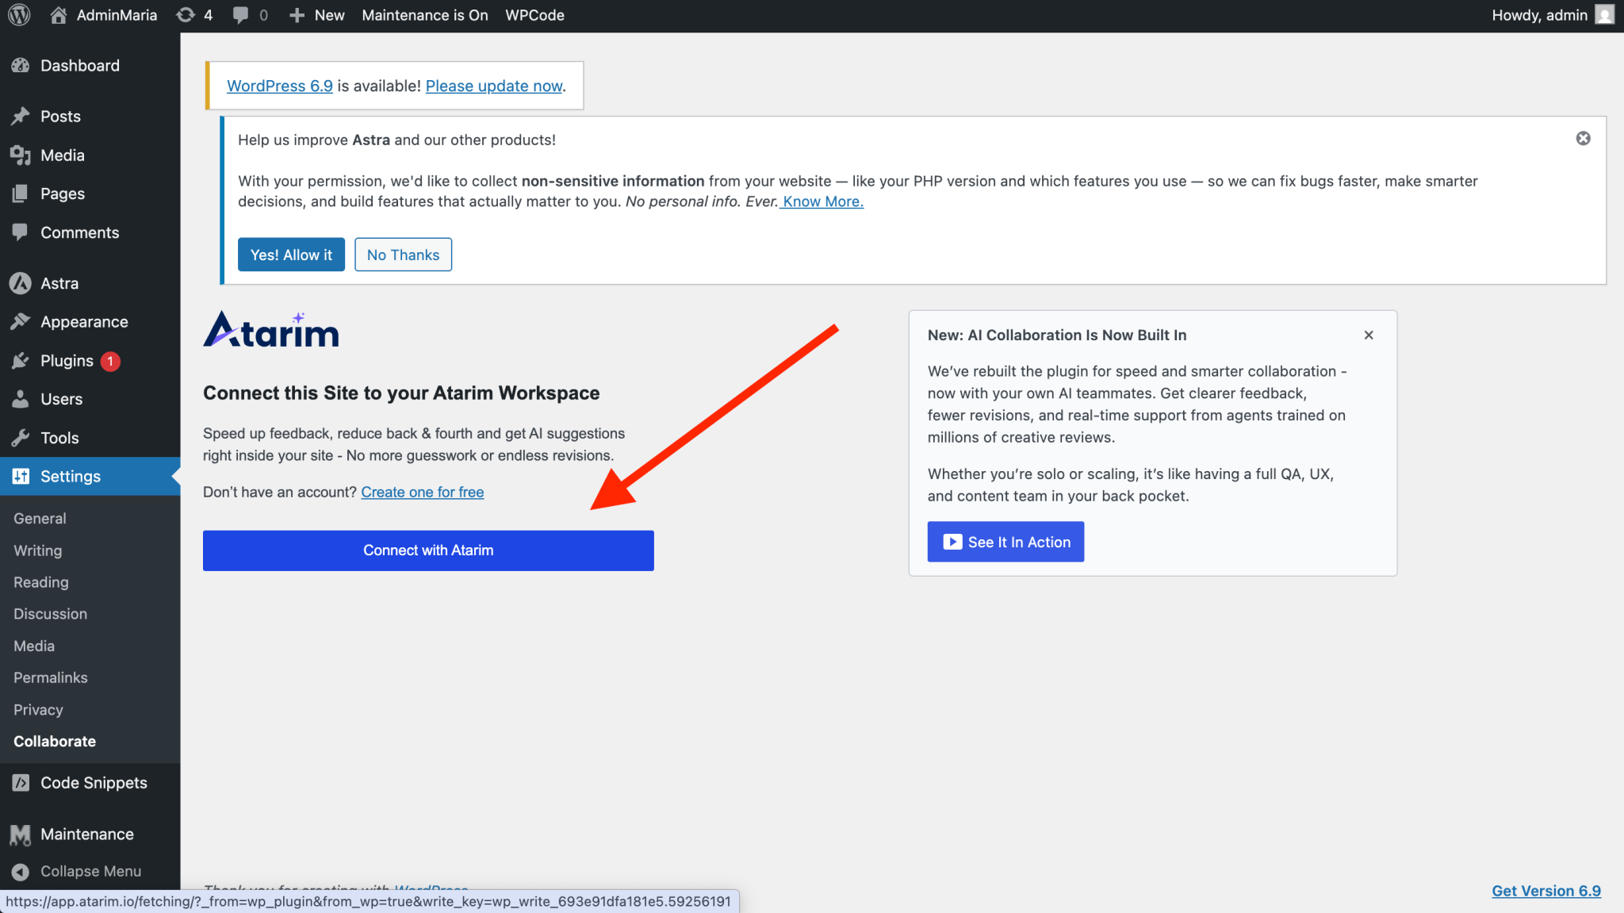The height and width of the screenshot is (913, 1624).
Task: Click the See It In Action button
Action: (x=1005, y=542)
